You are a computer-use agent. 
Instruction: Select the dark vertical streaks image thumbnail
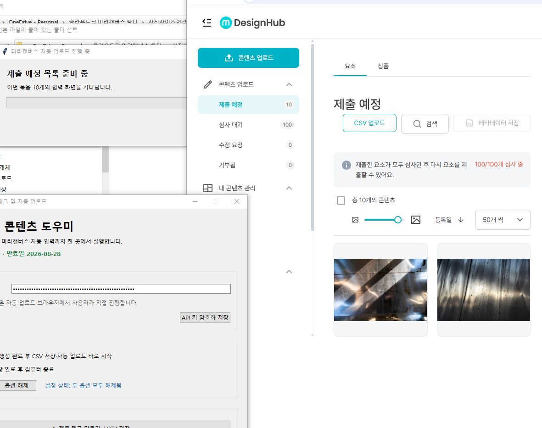tap(484, 290)
